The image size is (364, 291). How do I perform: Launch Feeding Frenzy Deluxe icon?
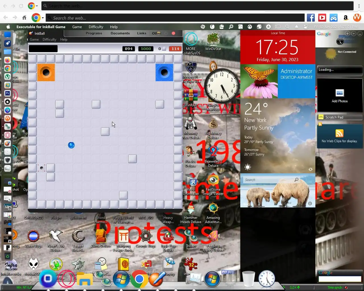pyautogui.click(x=213, y=240)
